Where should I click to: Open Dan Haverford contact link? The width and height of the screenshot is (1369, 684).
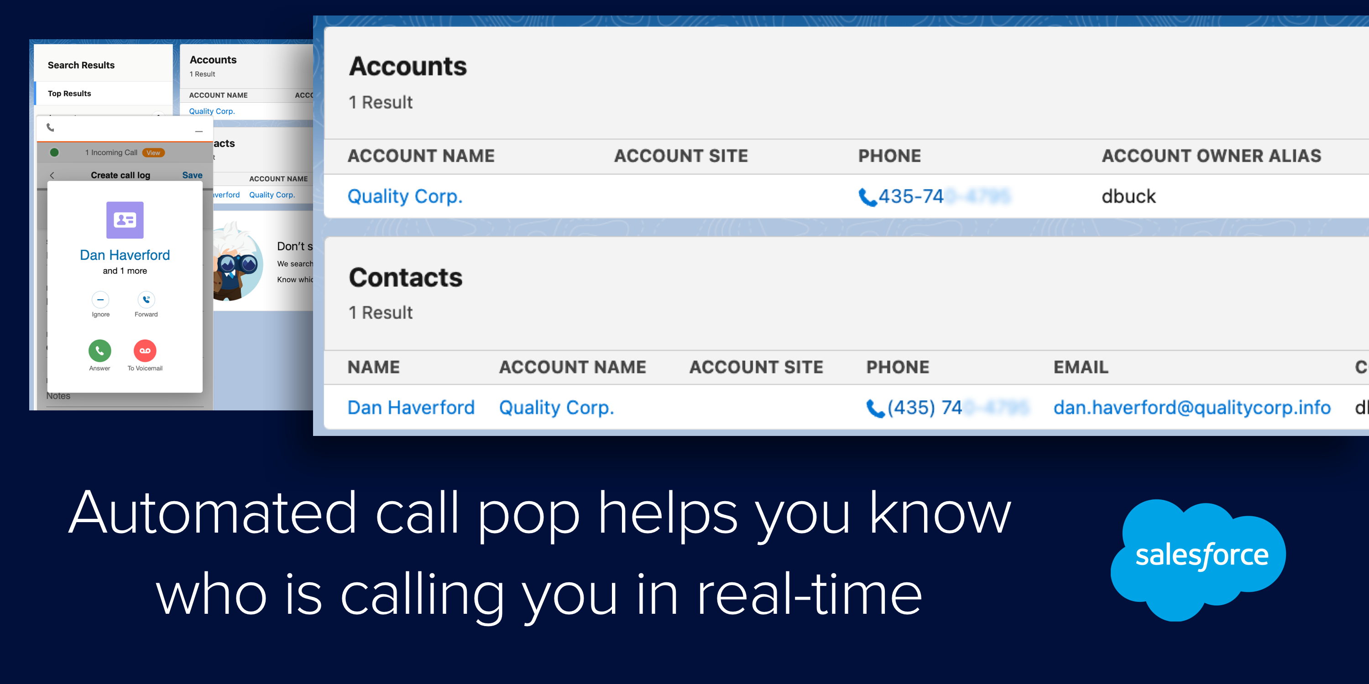[x=411, y=407]
